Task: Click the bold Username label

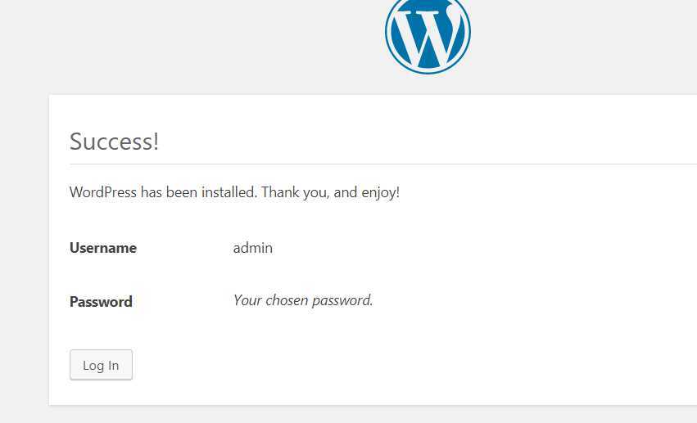Action: point(103,248)
